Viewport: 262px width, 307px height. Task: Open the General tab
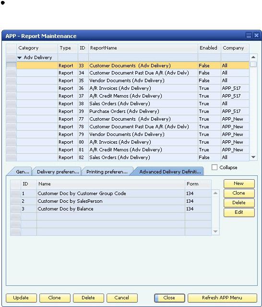tap(21, 172)
